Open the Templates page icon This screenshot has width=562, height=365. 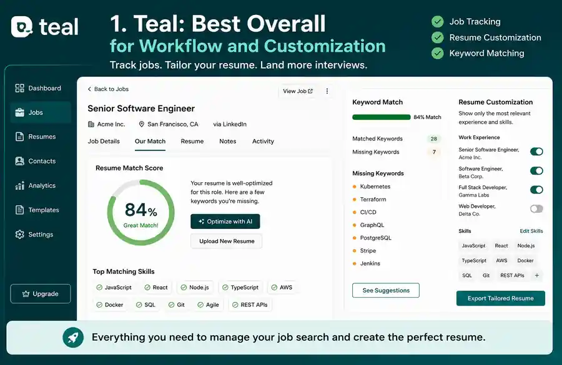coord(20,210)
